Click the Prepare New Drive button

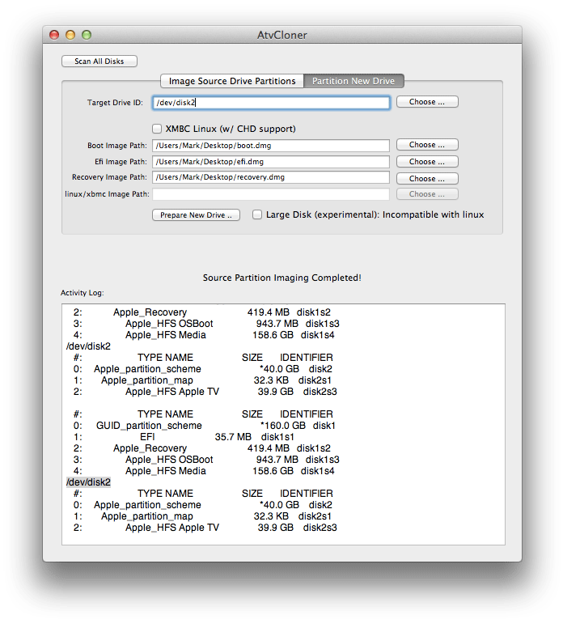196,215
